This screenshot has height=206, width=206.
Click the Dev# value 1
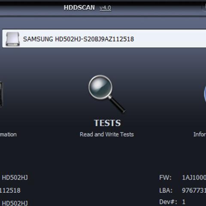[184, 202]
